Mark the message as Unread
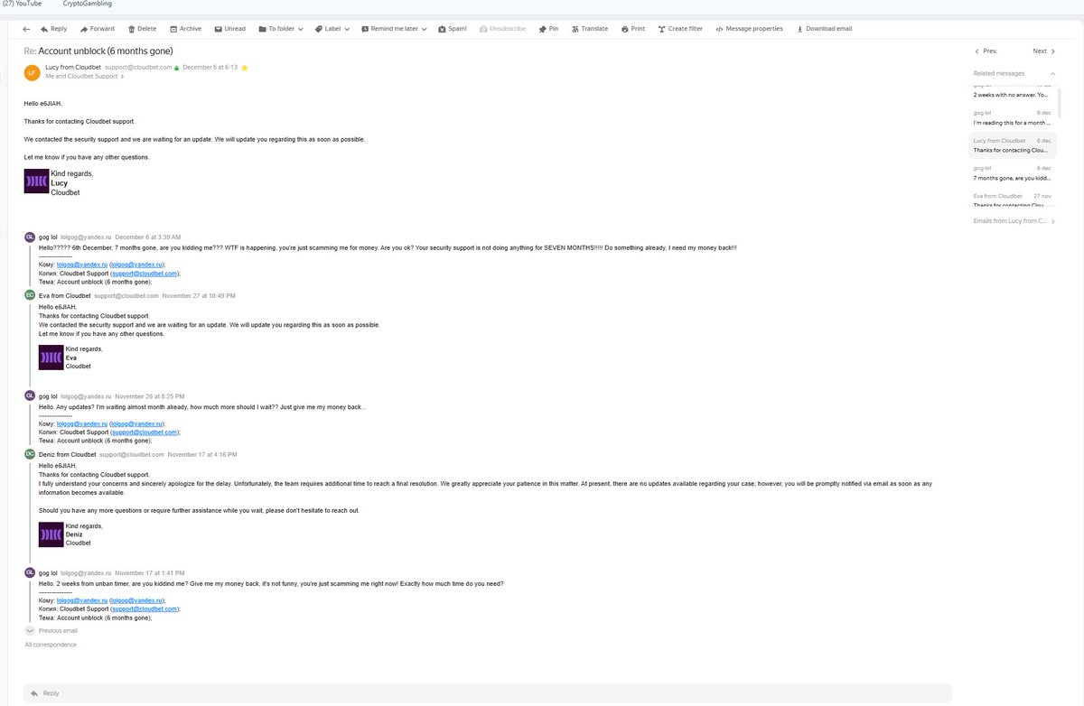This screenshot has width=1084, height=706. point(229,29)
